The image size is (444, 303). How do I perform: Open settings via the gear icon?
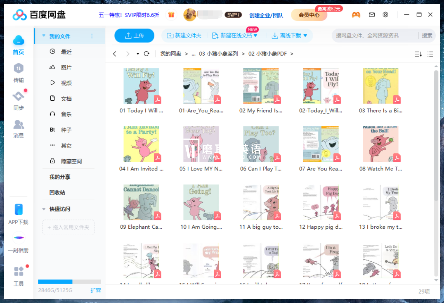[385, 15]
